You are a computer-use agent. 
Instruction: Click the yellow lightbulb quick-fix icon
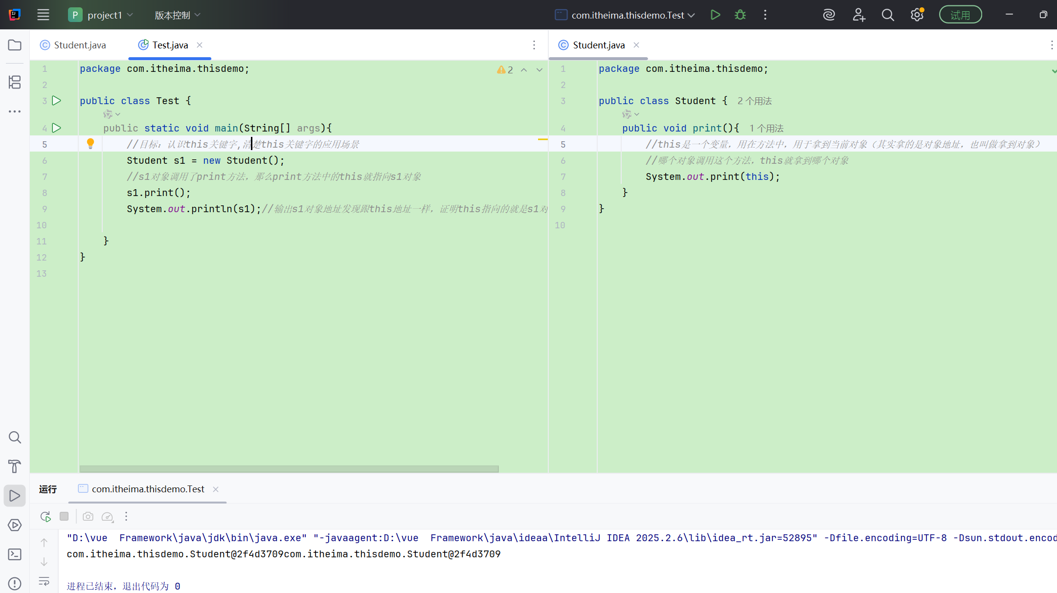point(90,144)
